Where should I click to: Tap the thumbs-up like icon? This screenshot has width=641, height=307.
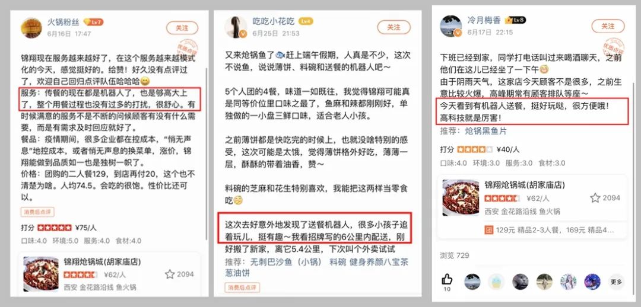click(448, 279)
